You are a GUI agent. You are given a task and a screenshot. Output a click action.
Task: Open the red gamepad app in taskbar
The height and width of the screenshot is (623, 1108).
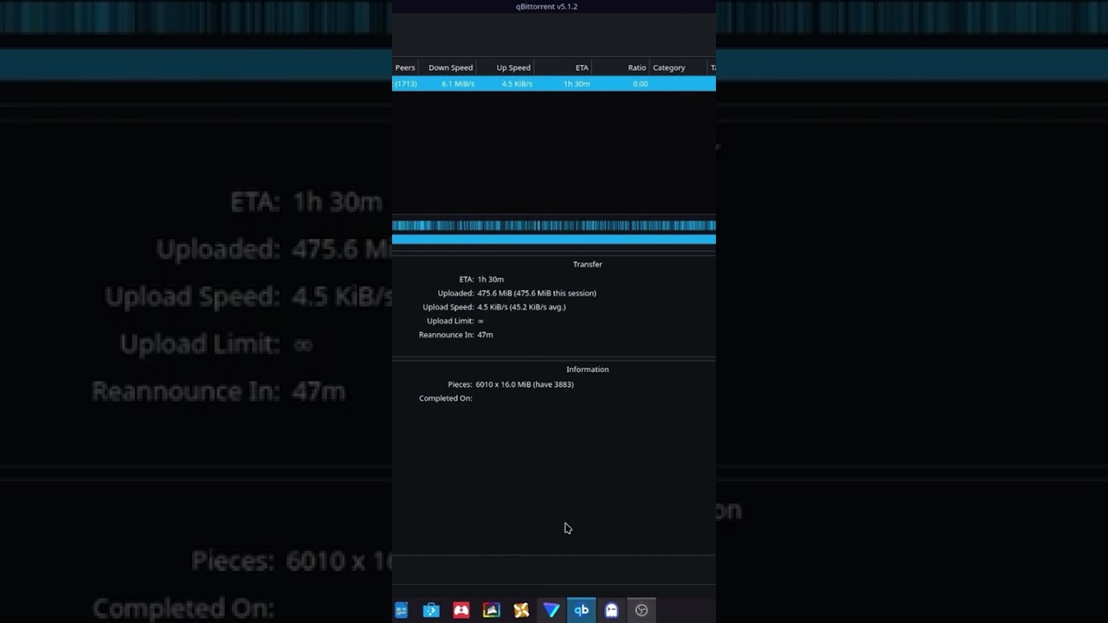coord(461,610)
